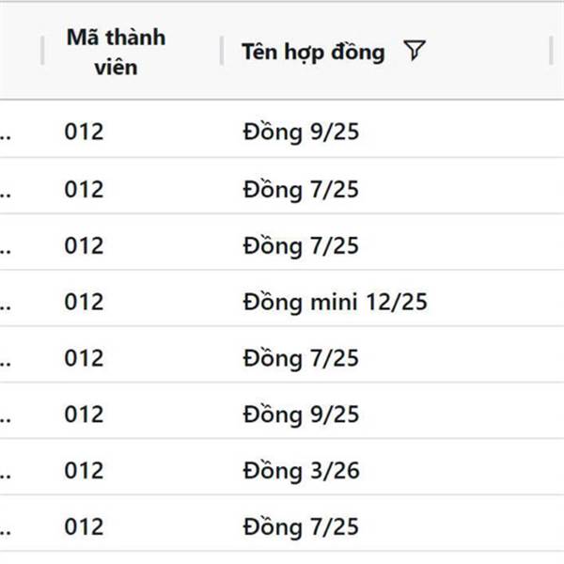Click member code 012 in the topmost row
The image size is (564, 564).
click(85, 132)
